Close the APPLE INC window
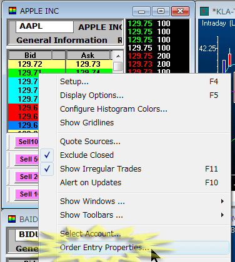 [180, 11]
